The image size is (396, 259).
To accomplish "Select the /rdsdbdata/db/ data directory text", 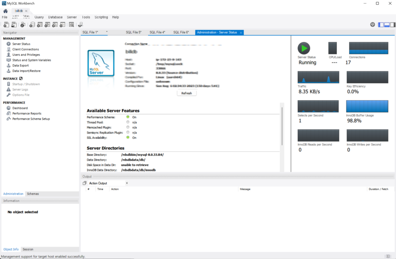I will pos(133,160).
